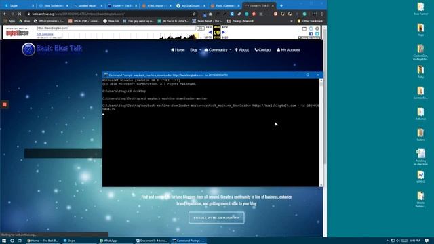Open About in site menu

coord(242,50)
